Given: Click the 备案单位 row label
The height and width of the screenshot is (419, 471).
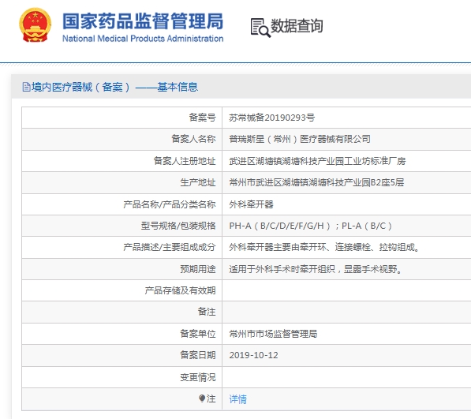Looking at the screenshot, I should (198, 334).
